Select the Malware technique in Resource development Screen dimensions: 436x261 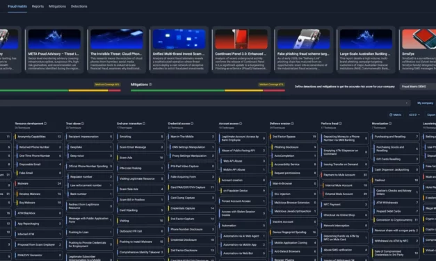click(x=39, y=183)
